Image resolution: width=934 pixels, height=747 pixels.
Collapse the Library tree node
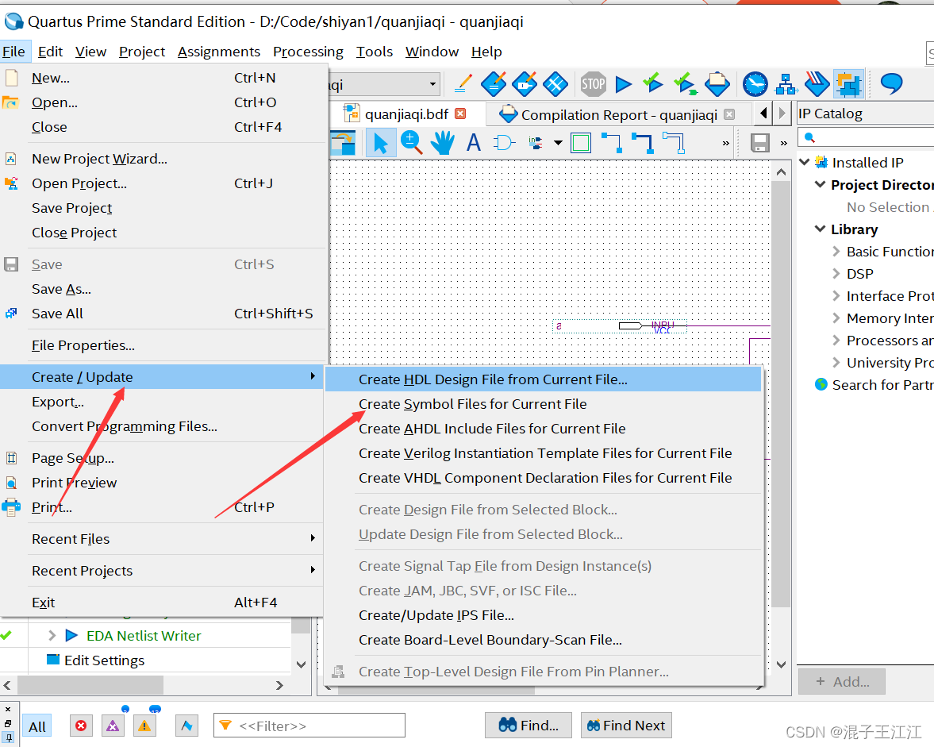click(x=821, y=229)
